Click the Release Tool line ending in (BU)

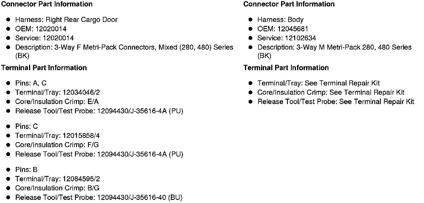click(99, 198)
